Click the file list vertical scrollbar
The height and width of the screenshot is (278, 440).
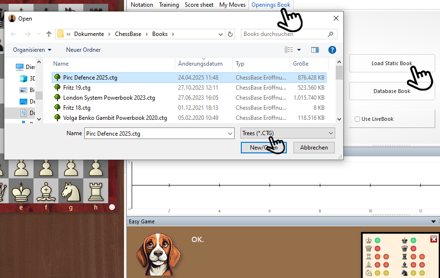tap(339, 91)
